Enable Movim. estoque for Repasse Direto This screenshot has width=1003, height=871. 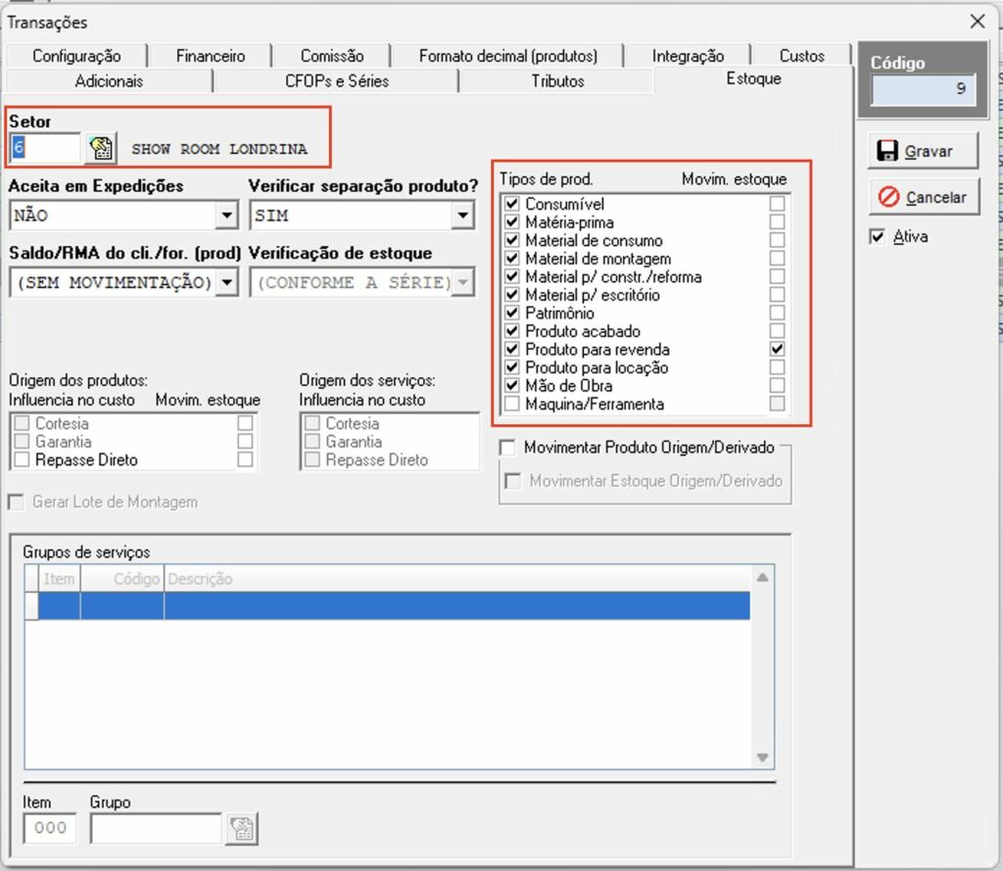(245, 460)
